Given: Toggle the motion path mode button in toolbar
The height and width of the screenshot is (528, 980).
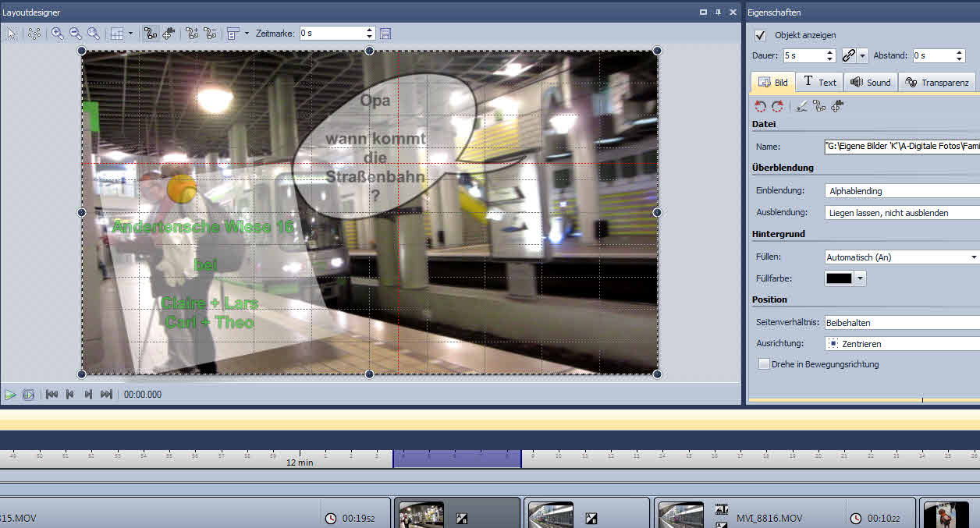Looking at the screenshot, I should pos(151,34).
